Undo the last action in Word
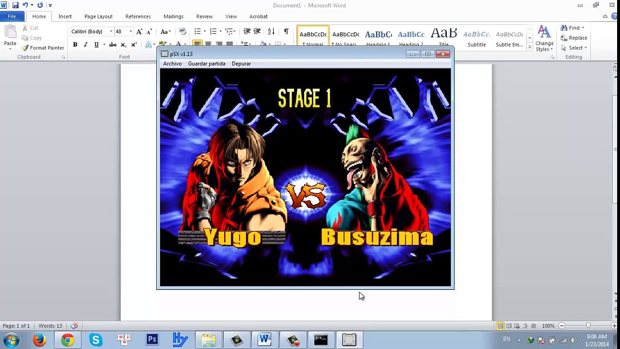Viewport: 620px width, 349px height. point(25,5)
